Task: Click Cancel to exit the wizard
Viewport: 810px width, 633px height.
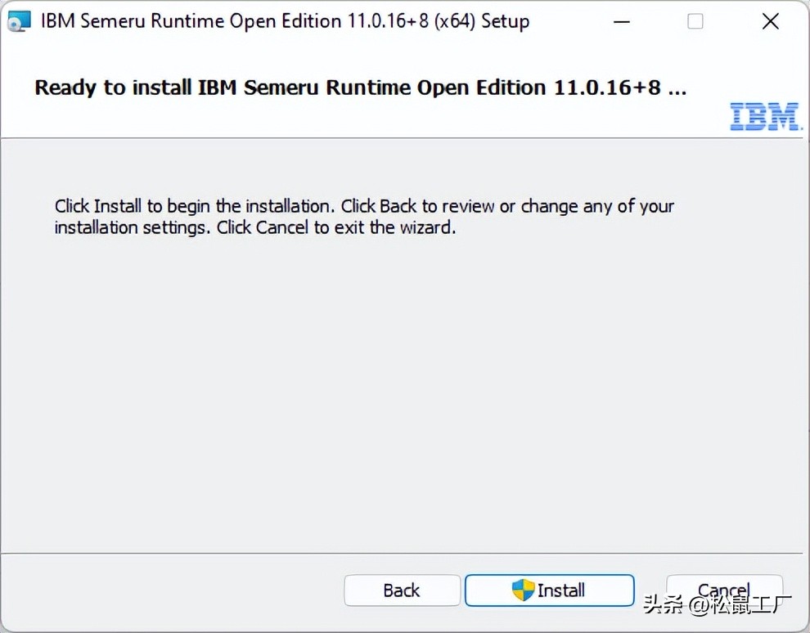Action: click(x=723, y=589)
